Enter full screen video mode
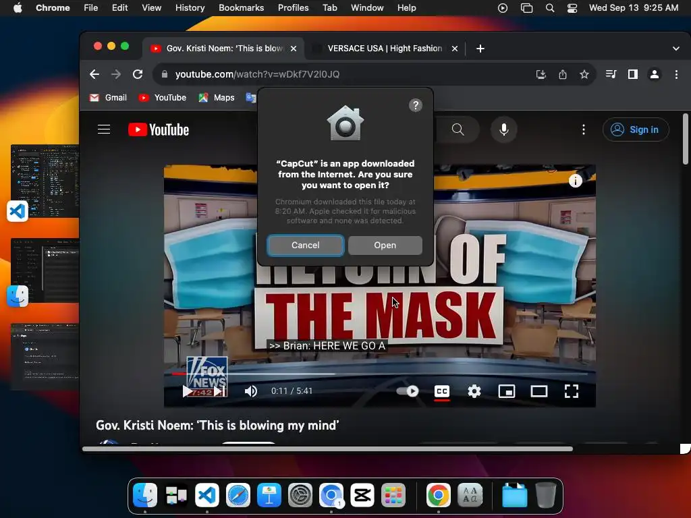 click(571, 391)
